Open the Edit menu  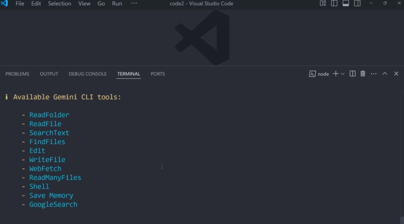(x=36, y=3)
